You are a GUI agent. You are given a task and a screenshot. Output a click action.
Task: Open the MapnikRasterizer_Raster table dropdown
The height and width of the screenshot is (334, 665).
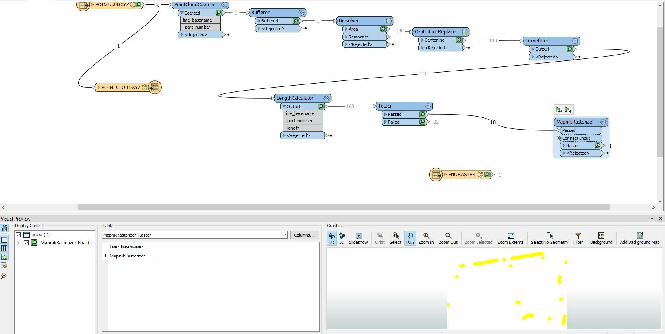(x=284, y=235)
